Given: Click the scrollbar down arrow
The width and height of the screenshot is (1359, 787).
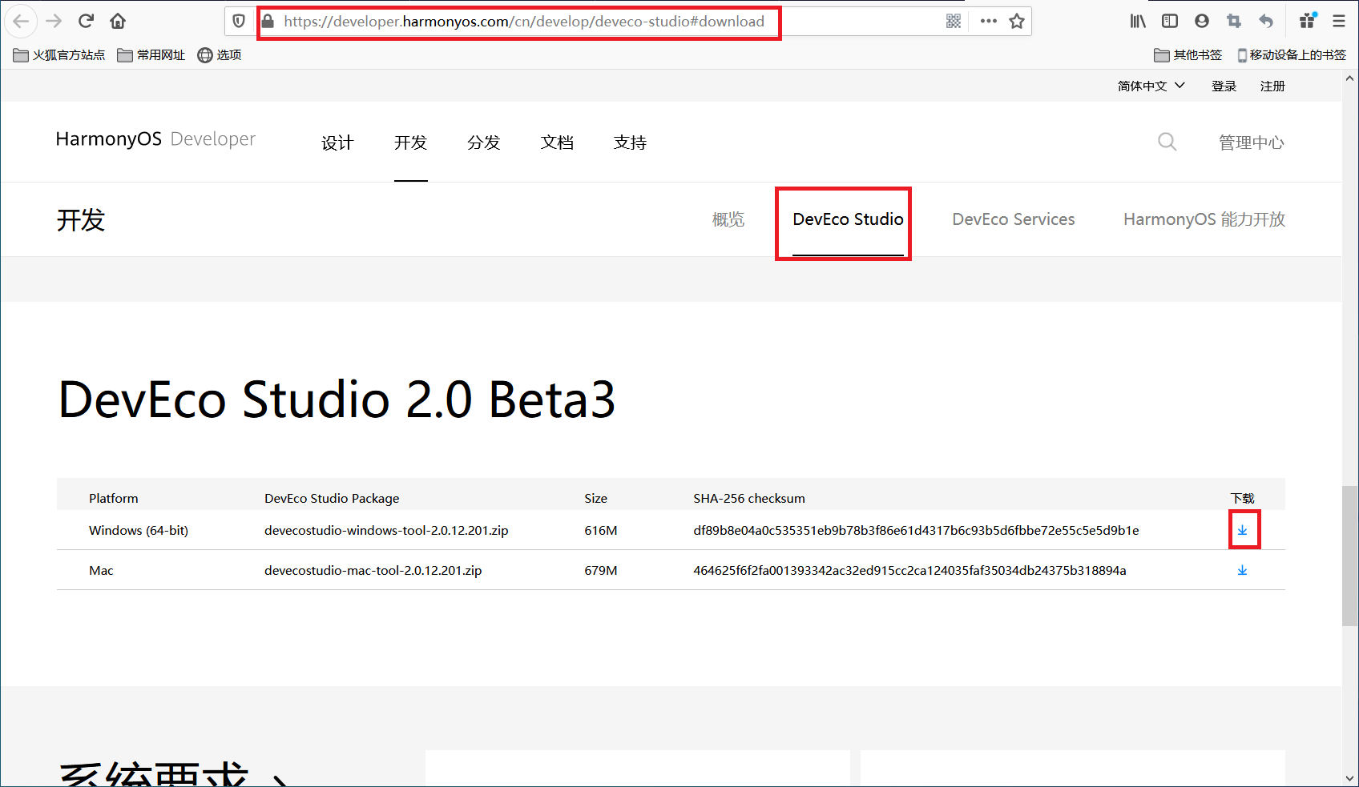Looking at the screenshot, I should tap(1350, 778).
